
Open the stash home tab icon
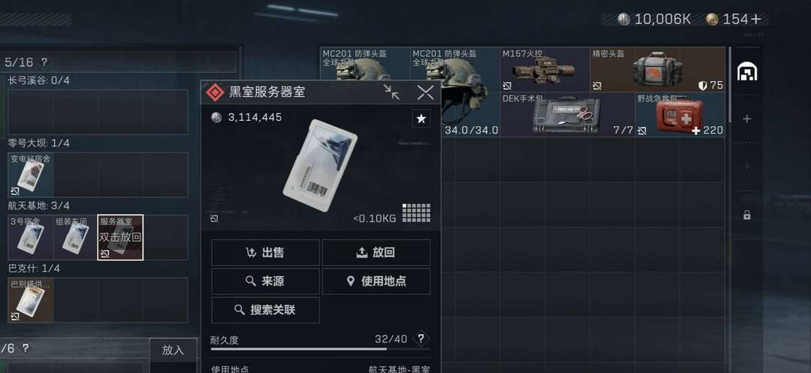coord(747,72)
